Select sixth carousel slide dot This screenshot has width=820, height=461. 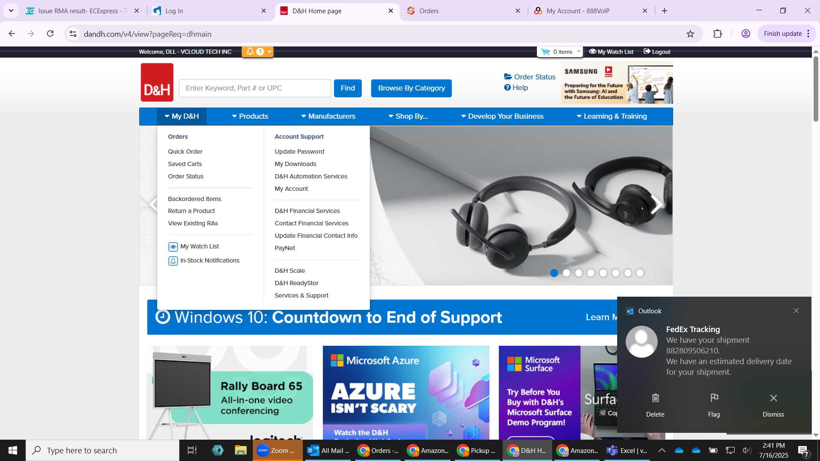[615, 273]
